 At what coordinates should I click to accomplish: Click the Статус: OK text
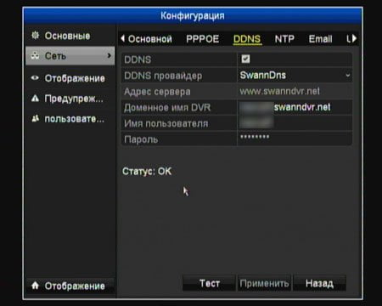tap(147, 172)
